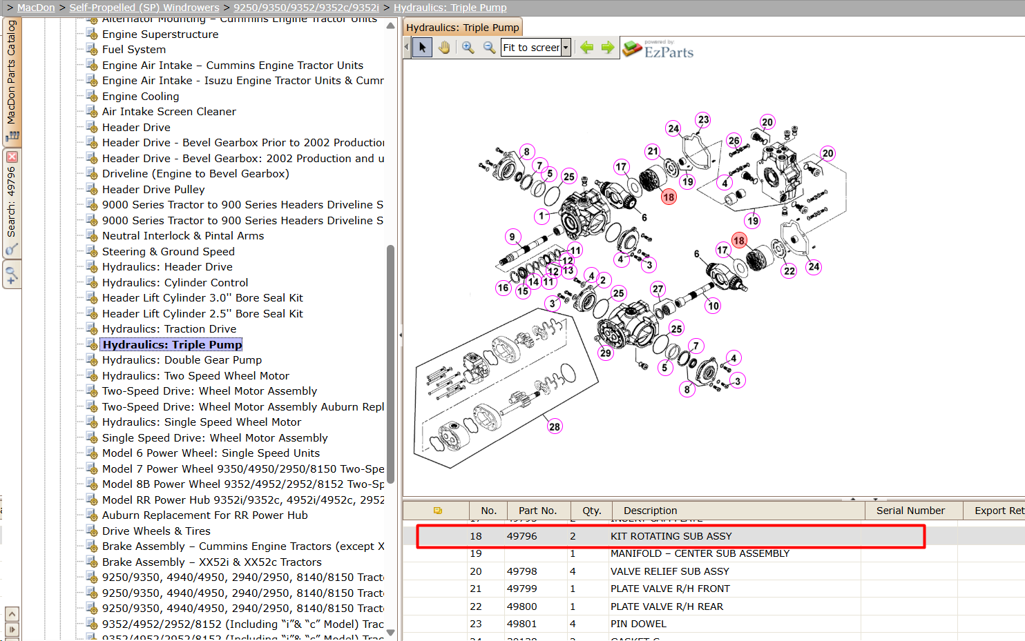
Task: Open the new search tab icon
Action: (x=12, y=275)
